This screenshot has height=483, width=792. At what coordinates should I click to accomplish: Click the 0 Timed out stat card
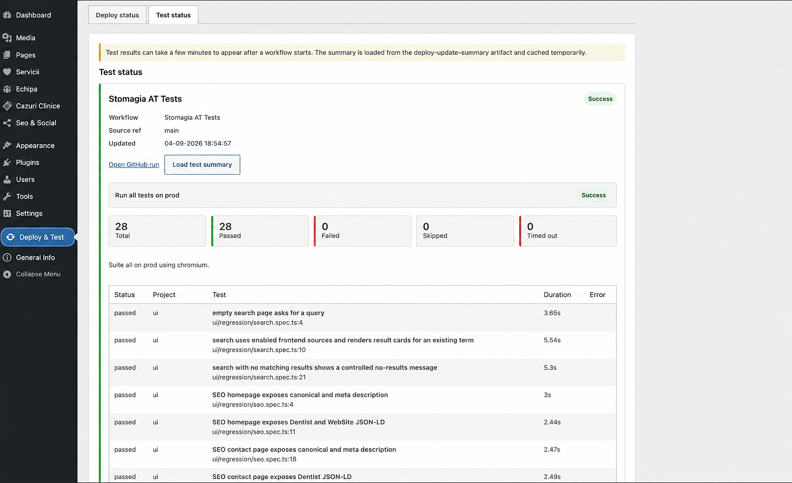(x=568, y=231)
